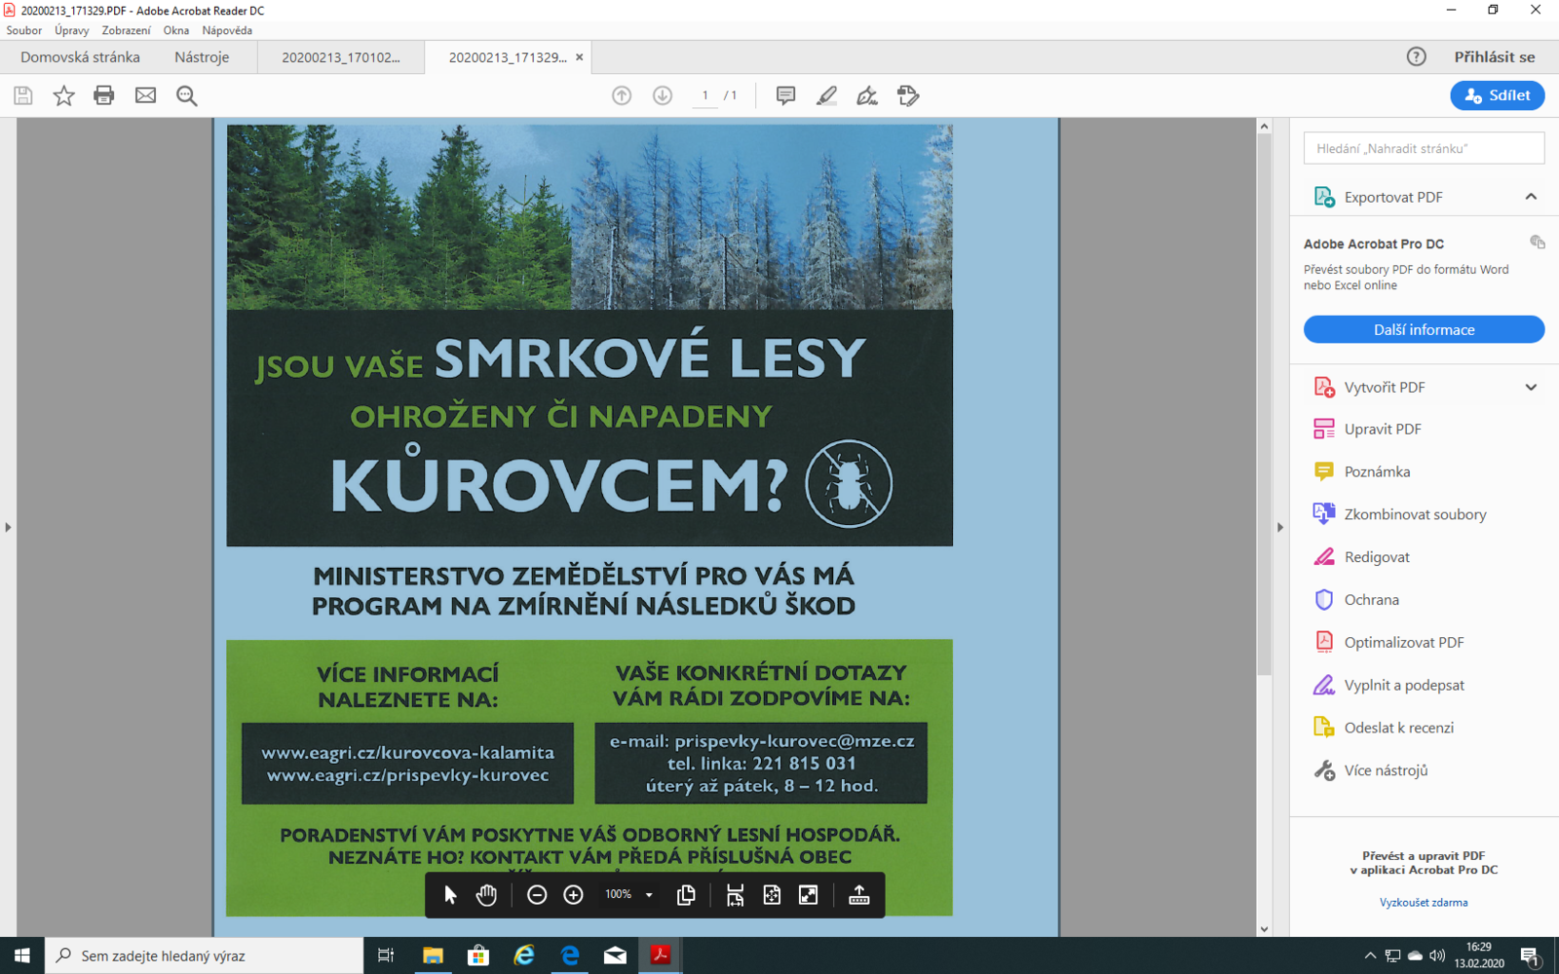
Task: Expand the left navigation pane arrow
Action: coord(8,527)
